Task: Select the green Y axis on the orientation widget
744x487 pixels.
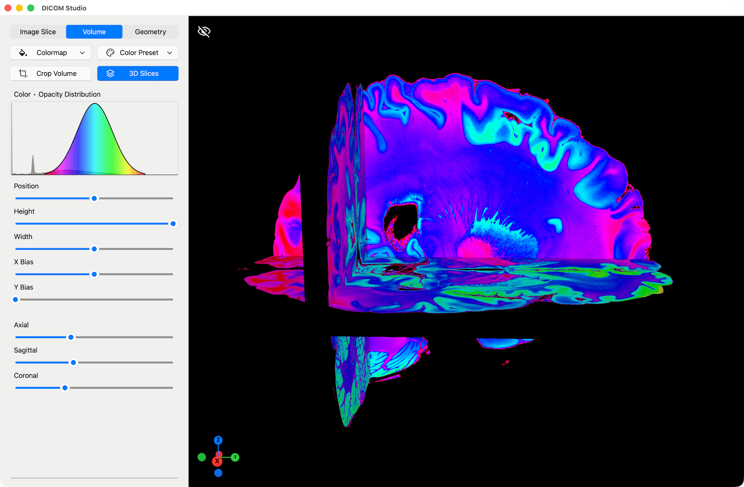Action: coord(235,457)
